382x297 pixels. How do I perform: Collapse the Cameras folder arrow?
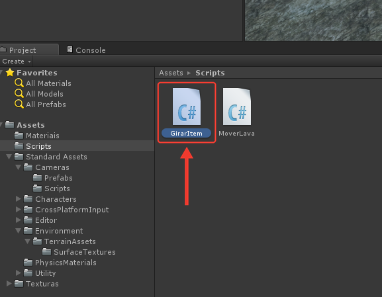pos(19,167)
